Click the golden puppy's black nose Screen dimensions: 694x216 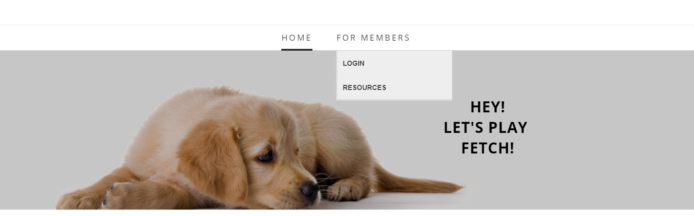coord(310,190)
